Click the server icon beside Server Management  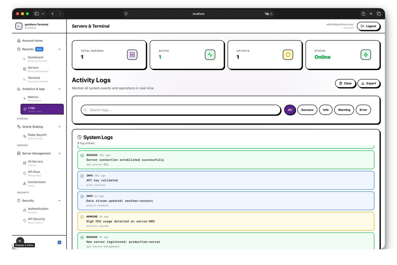(x=19, y=153)
